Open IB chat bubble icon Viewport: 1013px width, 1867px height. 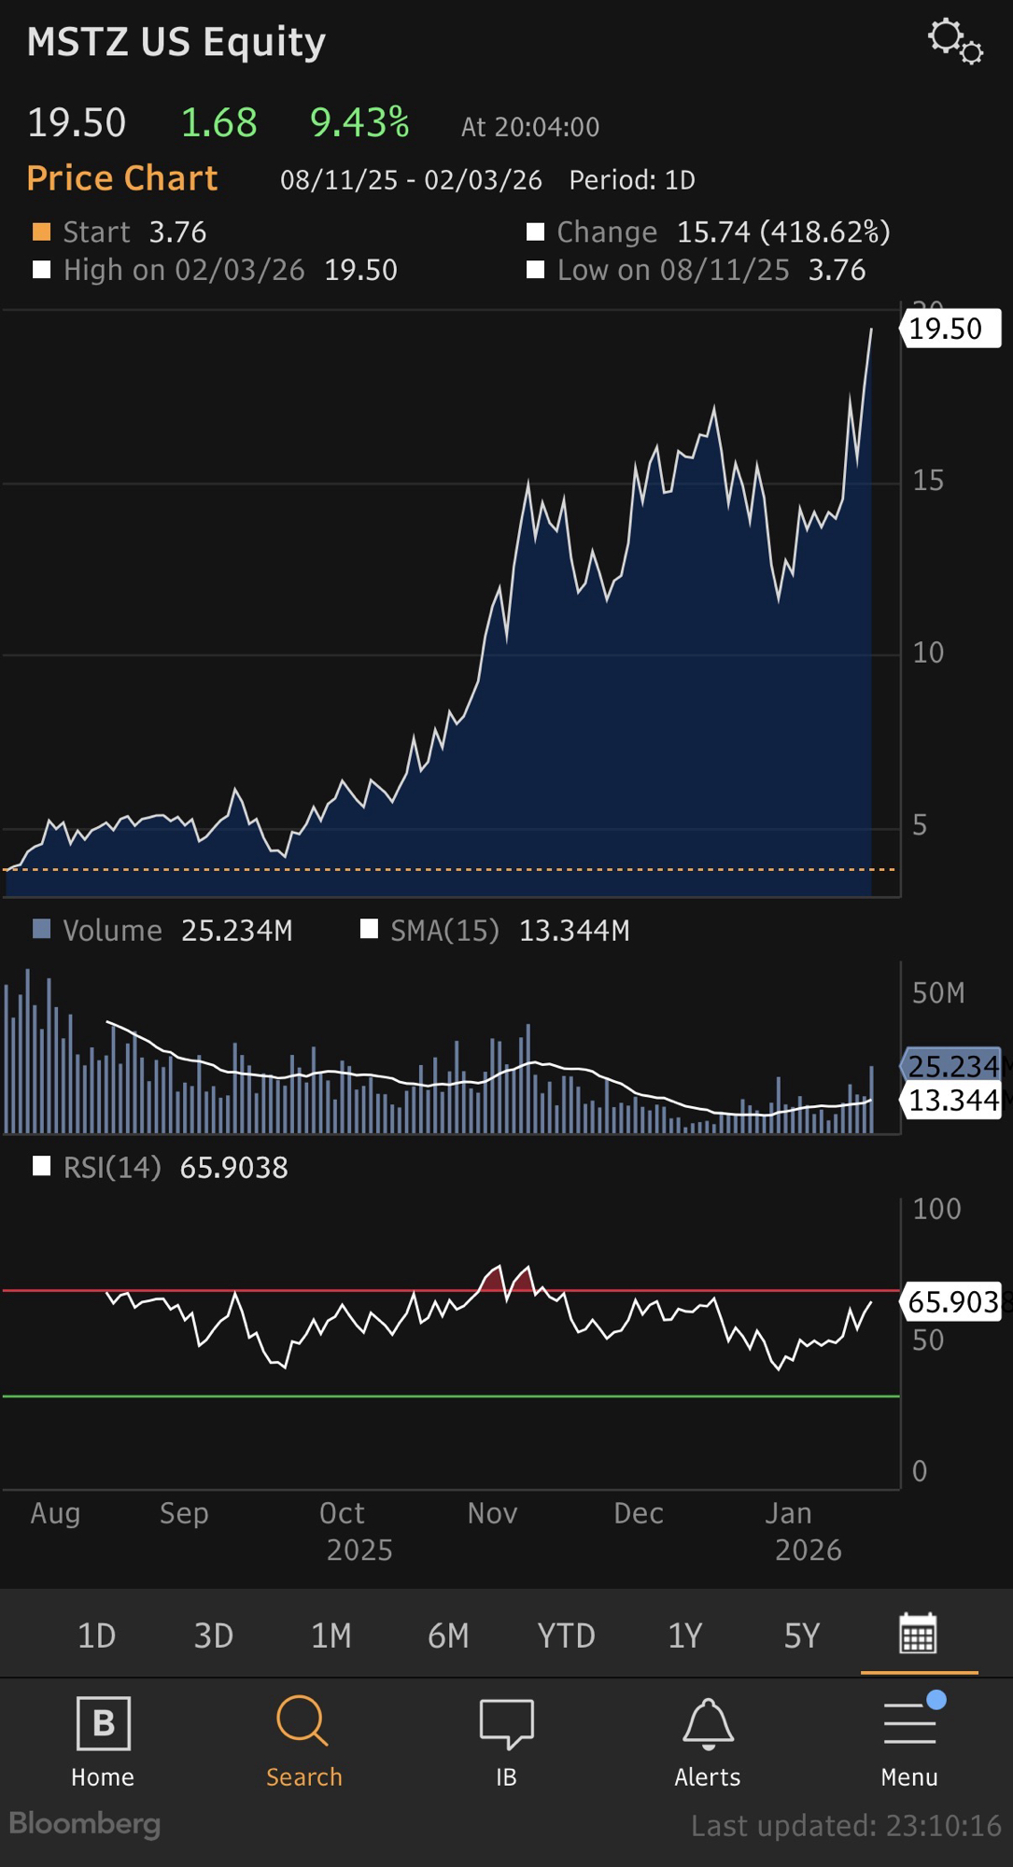pos(506,1723)
